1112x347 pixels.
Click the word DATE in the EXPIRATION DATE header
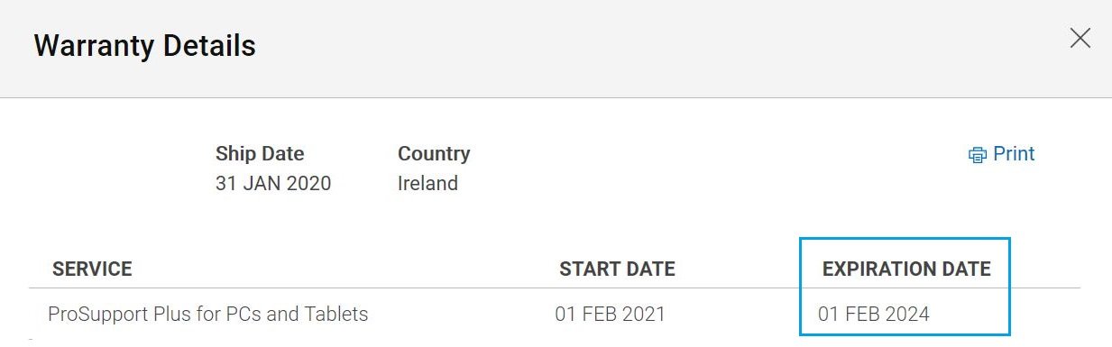tap(966, 269)
